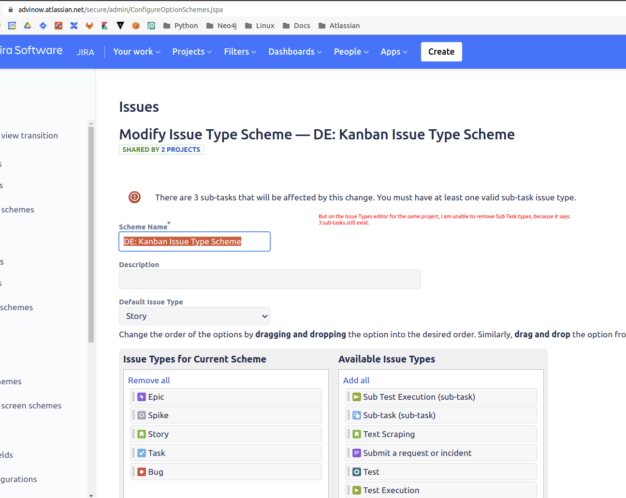Expand the Your work menu

(x=137, y=52)
